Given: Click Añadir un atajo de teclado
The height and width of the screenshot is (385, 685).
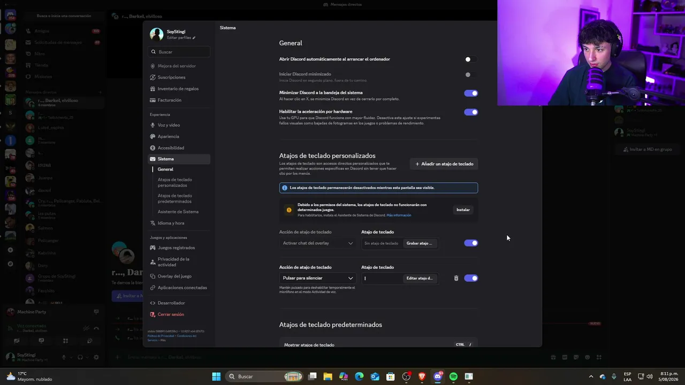Looking at the screenshot, I should pyautogui.click(x=444, y=164).
